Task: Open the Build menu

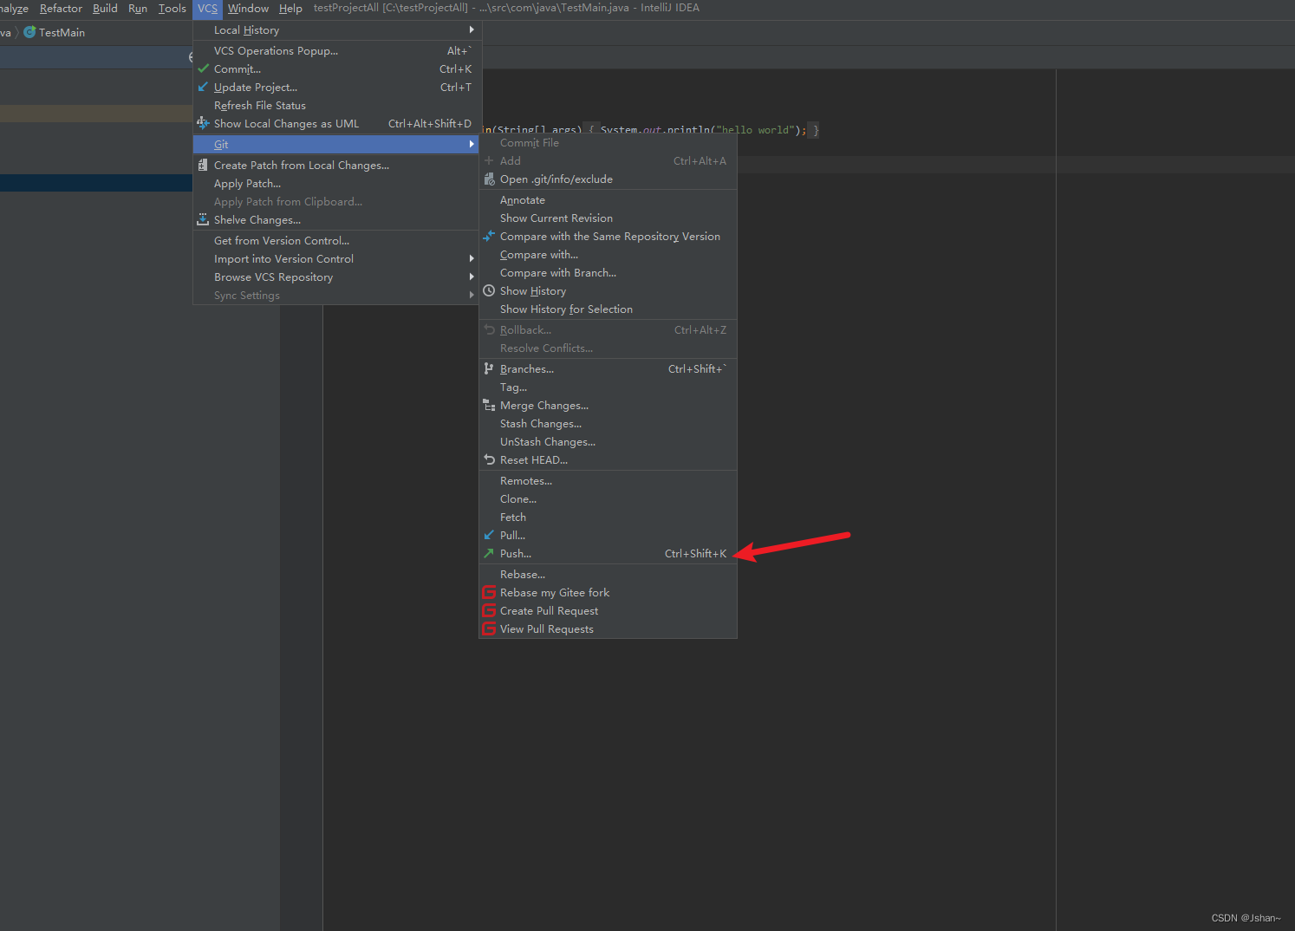Action: tap(105, 9)
